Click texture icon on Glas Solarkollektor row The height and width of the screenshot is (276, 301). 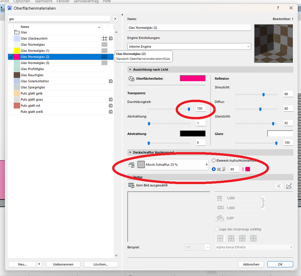111,81
